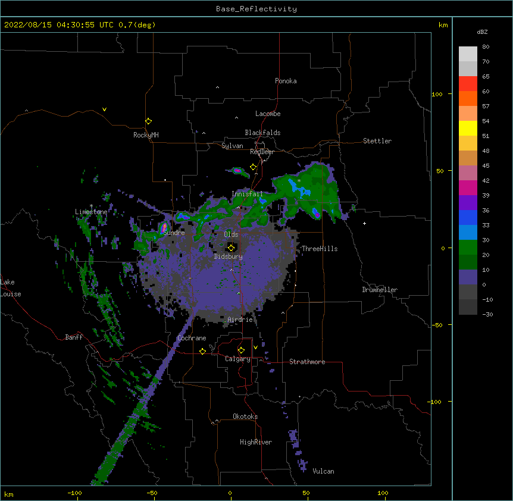Click the -50 tick label on right axis
513x501 pixels.
(437, 325)
